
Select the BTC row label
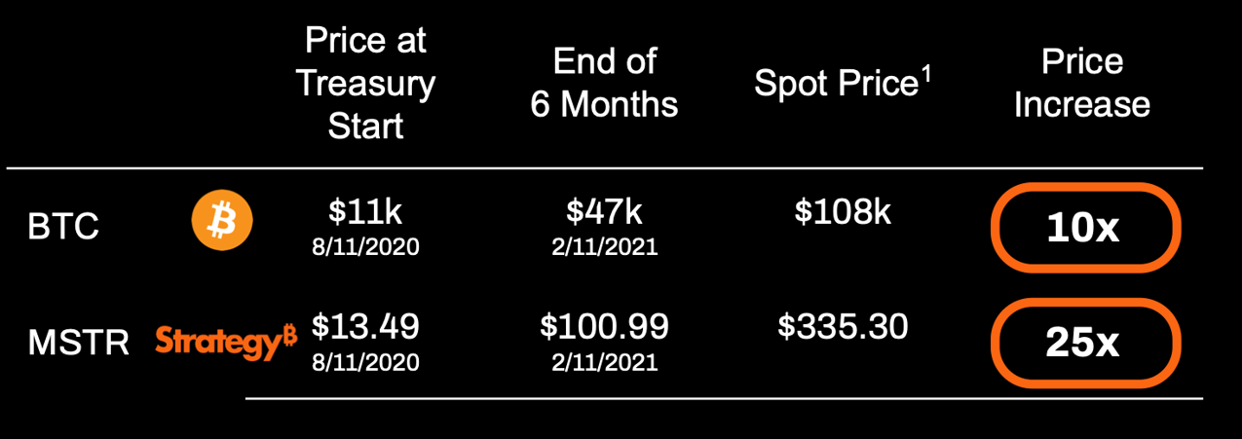63,227
